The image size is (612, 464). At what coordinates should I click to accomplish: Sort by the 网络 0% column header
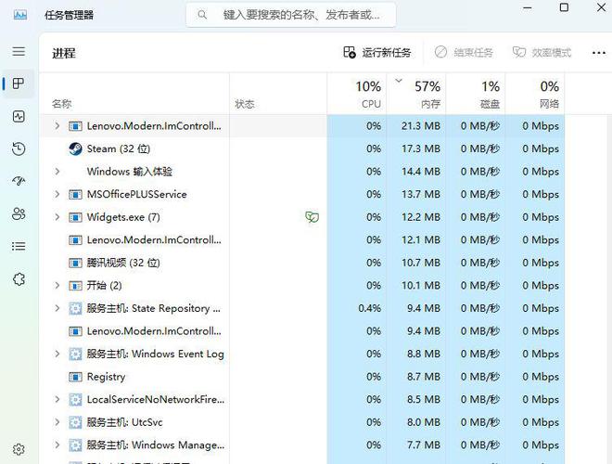click(x=535, y=94)
